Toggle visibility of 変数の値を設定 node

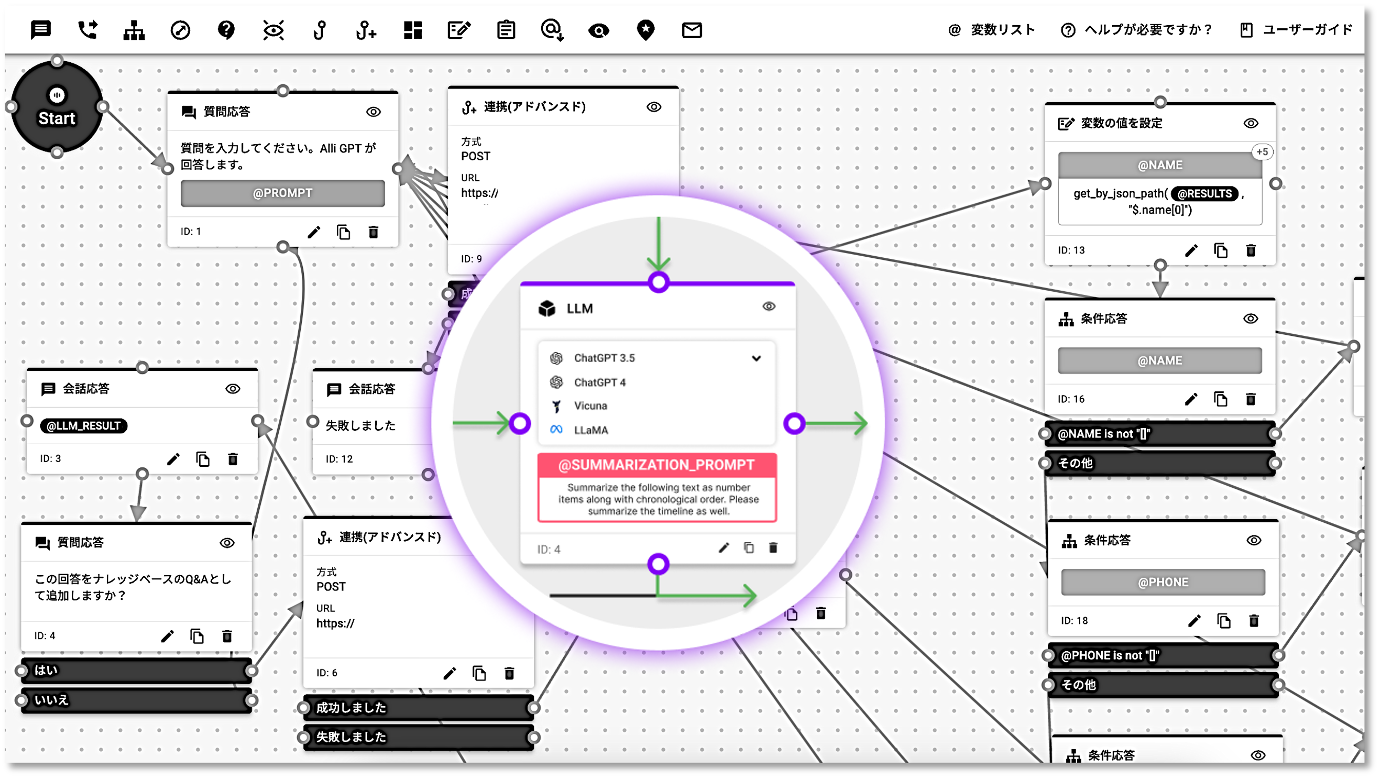click(1251, 123)
